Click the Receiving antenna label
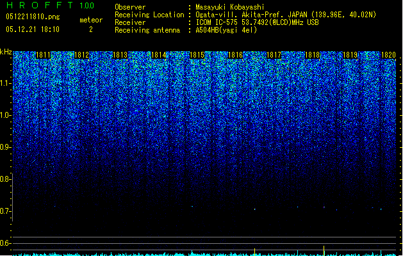This screenshot has width=403, height=256. pyautogui.click(x=147, y=30)
